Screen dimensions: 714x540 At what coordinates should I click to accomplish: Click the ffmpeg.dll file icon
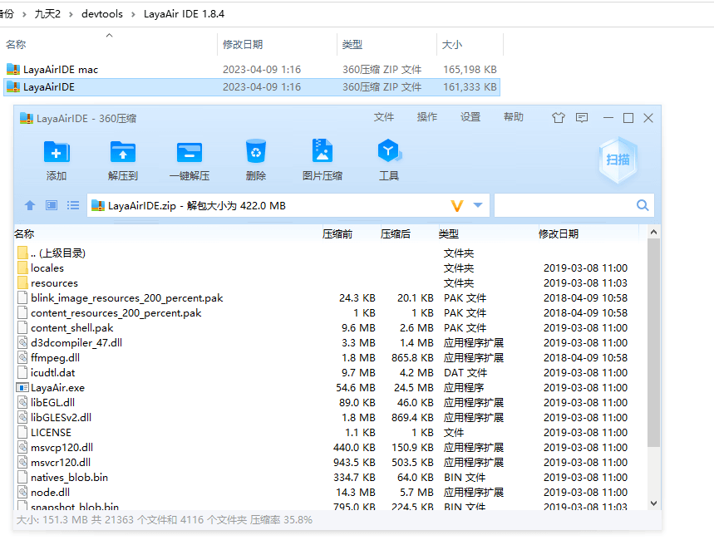pyautogui.click(x=22, y=357)
